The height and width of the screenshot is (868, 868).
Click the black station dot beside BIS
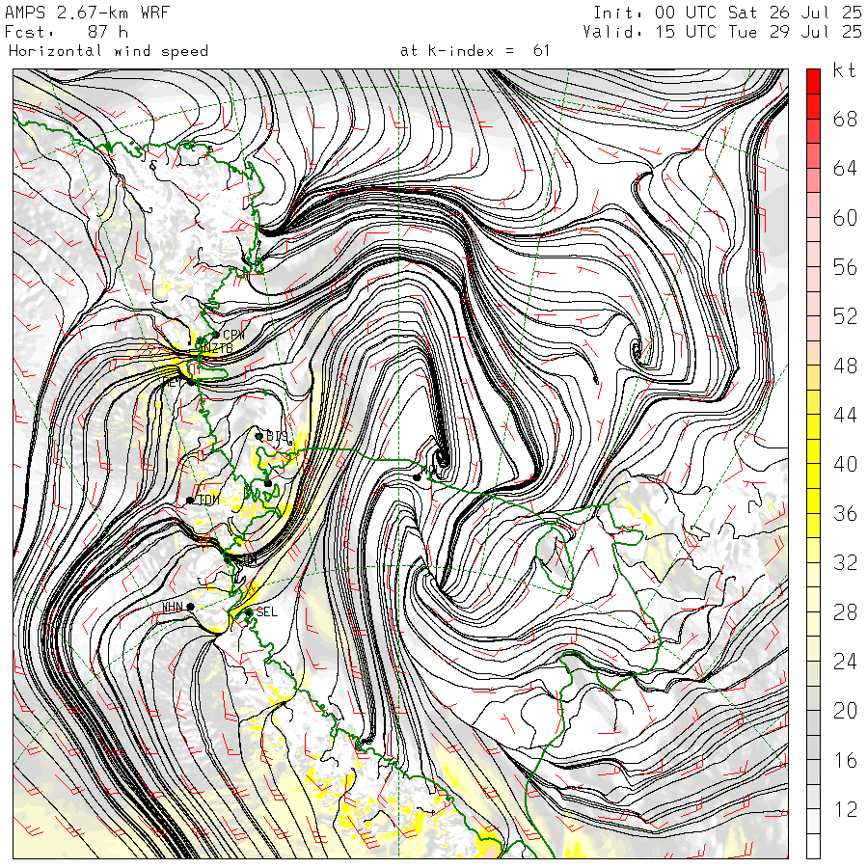point(258,436)
